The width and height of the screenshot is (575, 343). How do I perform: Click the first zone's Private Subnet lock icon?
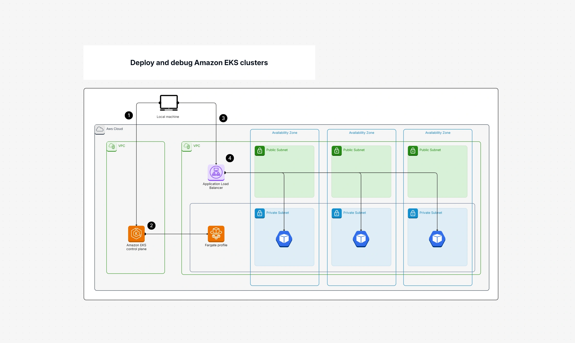point(260,213)
